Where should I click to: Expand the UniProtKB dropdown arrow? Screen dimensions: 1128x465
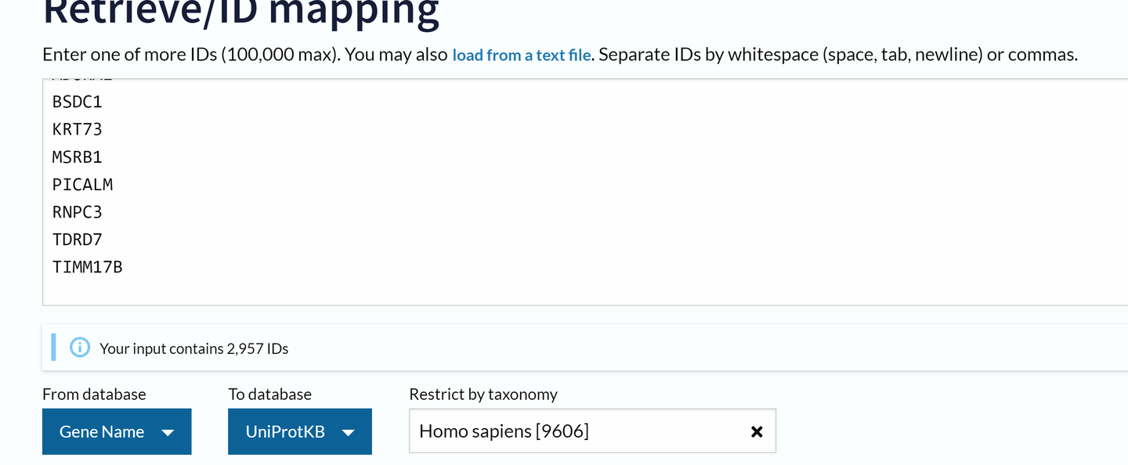click(349, 432)
